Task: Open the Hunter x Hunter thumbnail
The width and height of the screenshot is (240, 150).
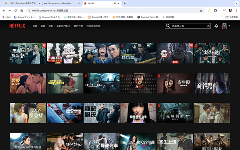Action: click(65, 53)
